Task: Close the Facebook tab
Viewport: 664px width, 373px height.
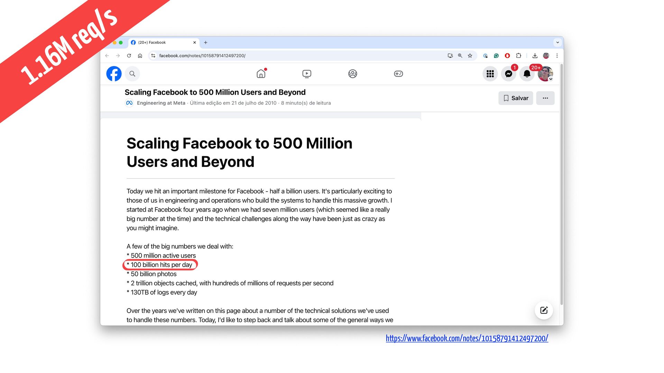Action: (194, 42)
